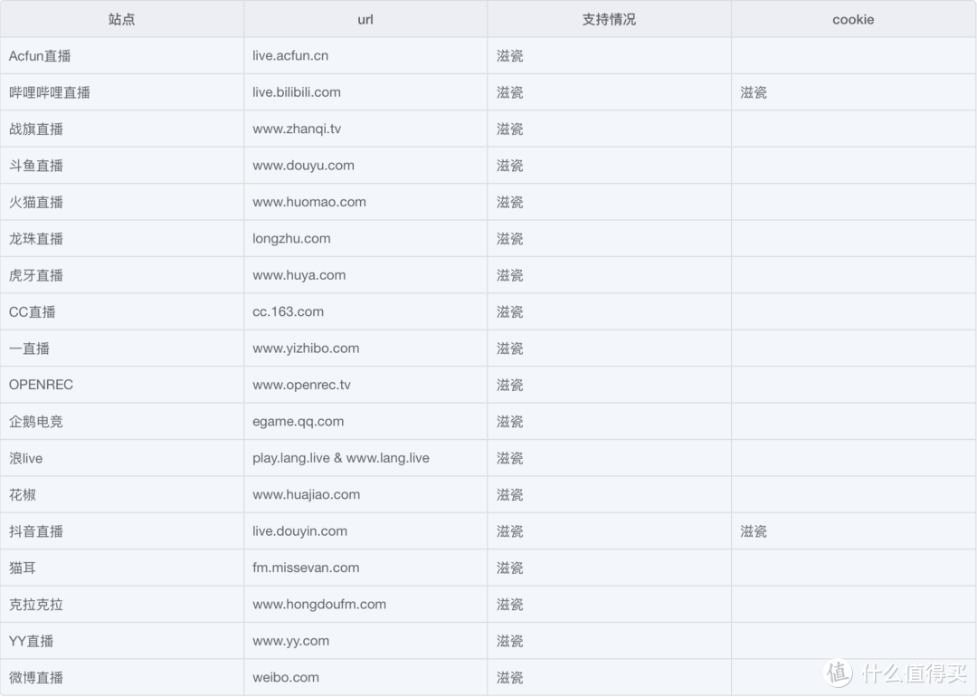Click 滋瓷 support status in 虎牙直播 row
This screenshot has width=977, height=697.
509,275
